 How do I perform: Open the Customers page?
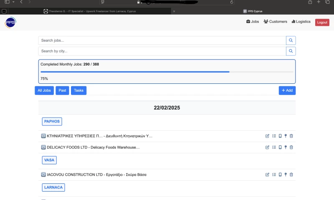pyautogui.click(x=275, y=22)
